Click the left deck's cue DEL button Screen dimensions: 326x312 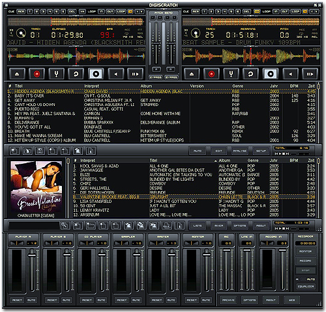pos(72,11)
